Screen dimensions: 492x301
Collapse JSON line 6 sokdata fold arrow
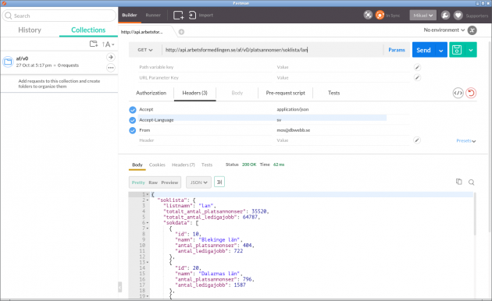148,223
